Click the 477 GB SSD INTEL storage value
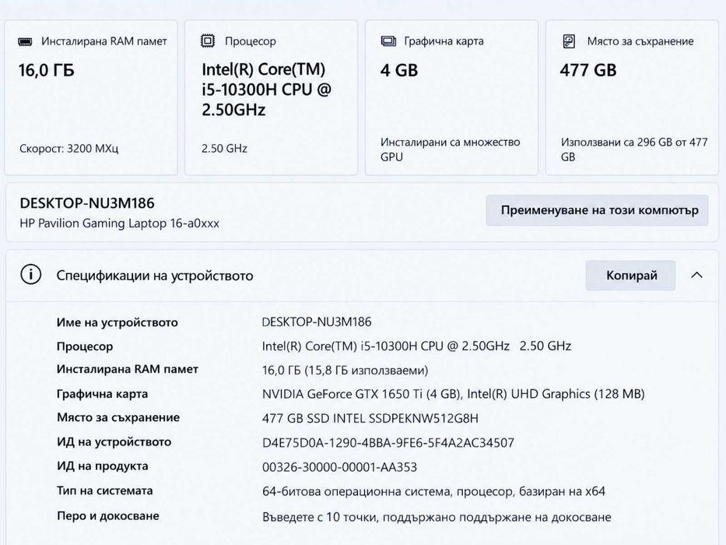Viewport: 726px width, 545px height. pyautogui.click(x=370, y=418)
